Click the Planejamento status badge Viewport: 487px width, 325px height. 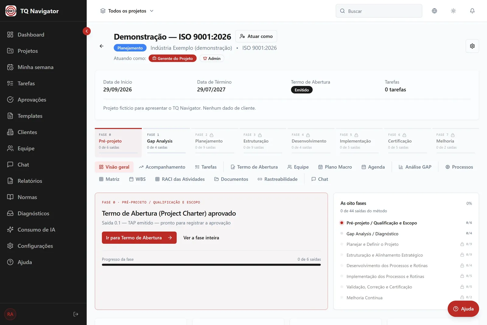coord(130,48)
